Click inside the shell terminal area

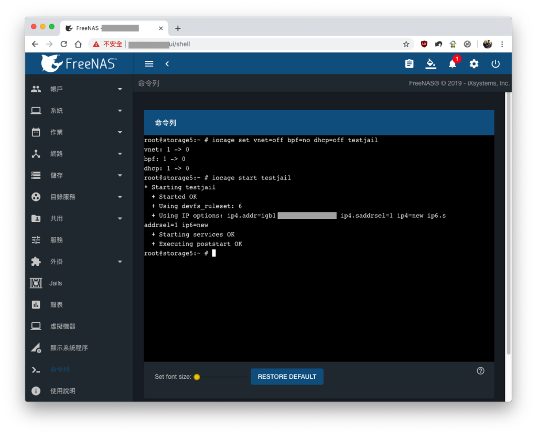319,248
